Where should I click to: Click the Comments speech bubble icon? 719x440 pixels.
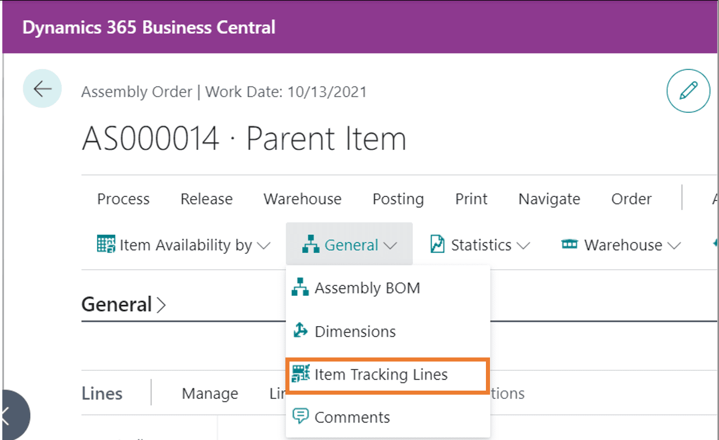tap(300, 417)
